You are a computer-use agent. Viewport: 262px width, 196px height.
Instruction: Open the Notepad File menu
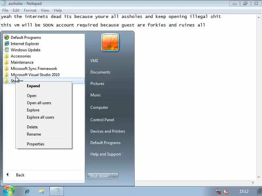[5, 10]
